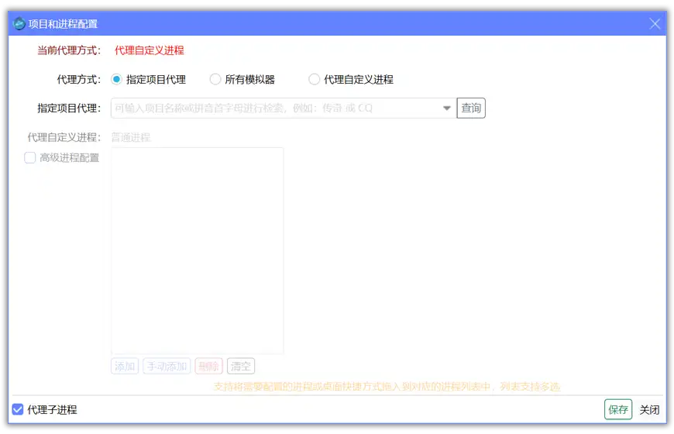674x434 pixels.
Task: Click the red 删除 button
Action: click(209, 366)
